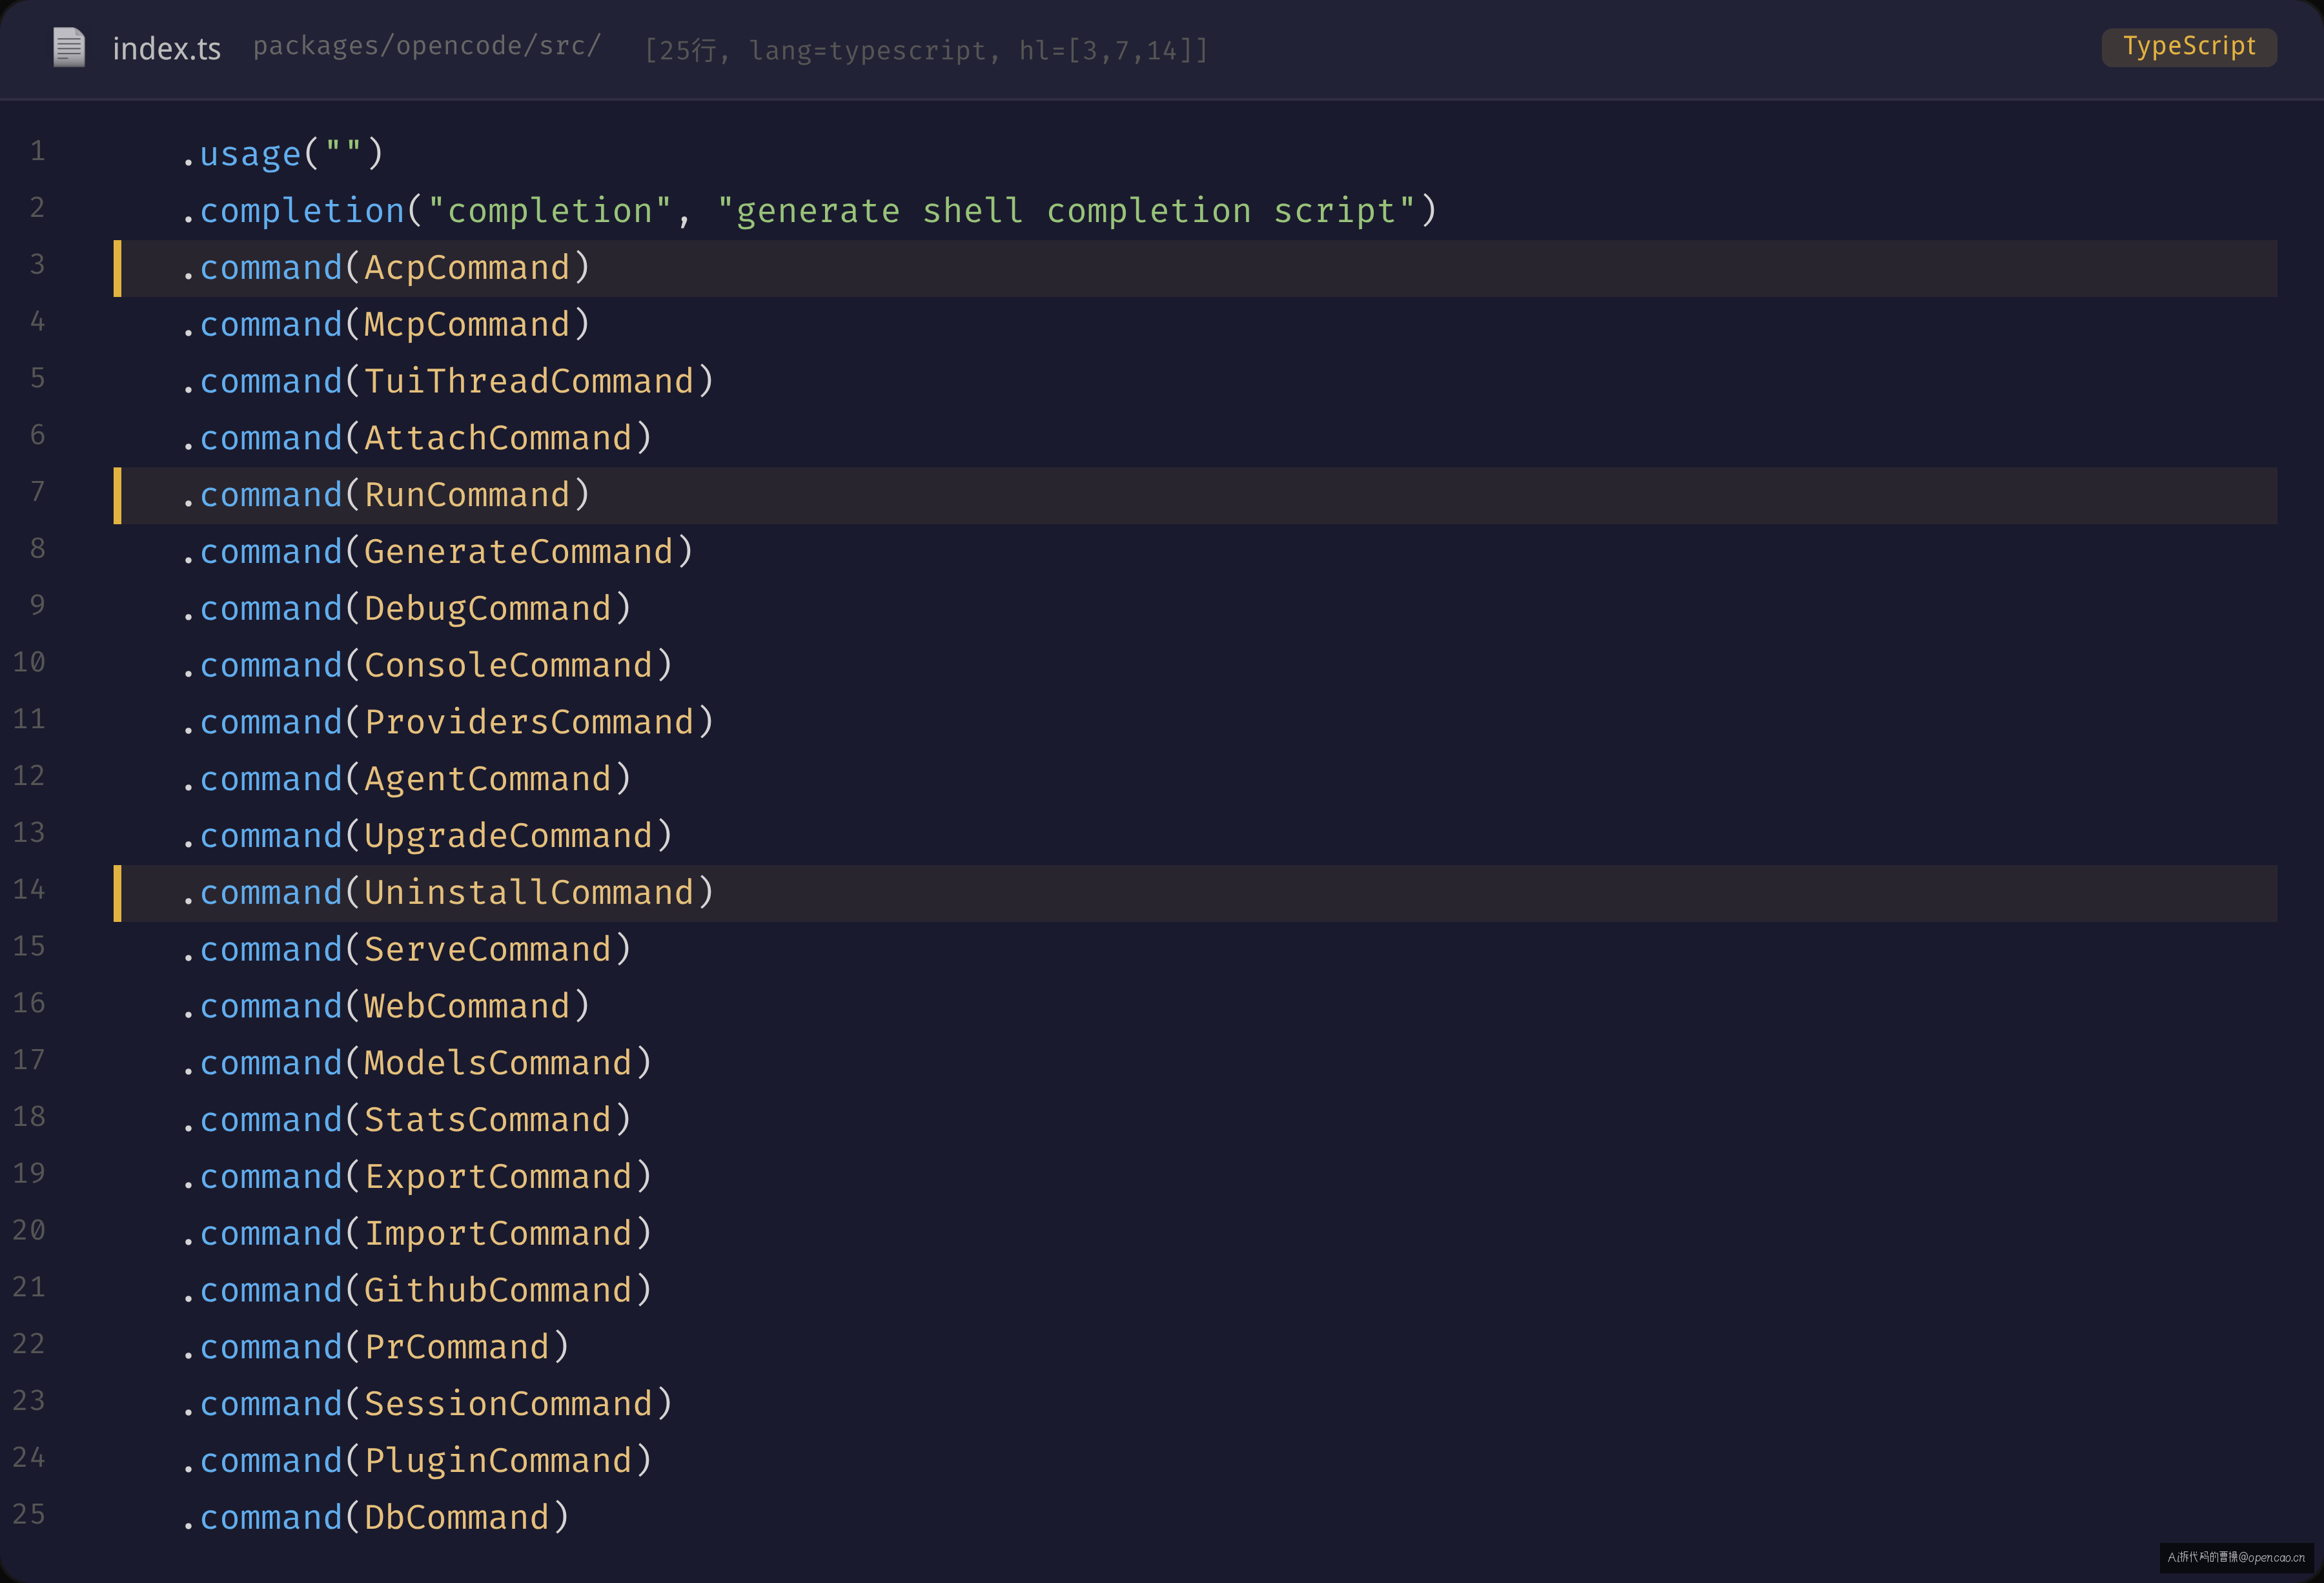This screenshot has width=2324, height=1583.
Task: Click the ProvidersCommand code line
Action: pyautogui.click(x=448, y=723)
